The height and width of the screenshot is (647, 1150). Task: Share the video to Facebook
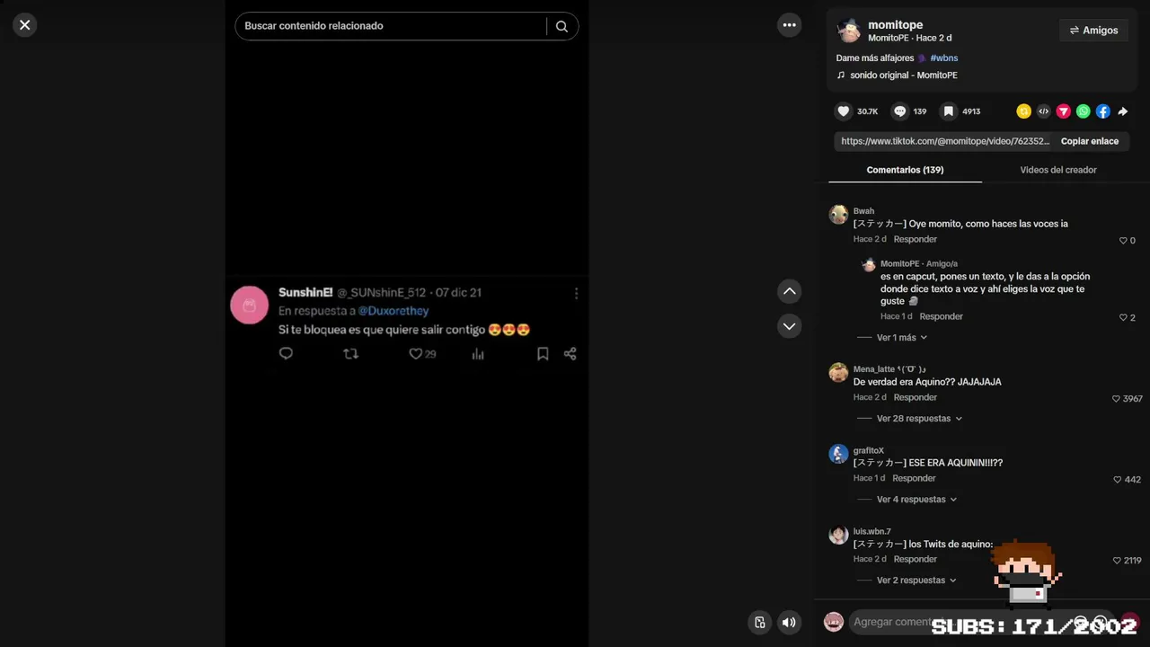(1103, 111)
